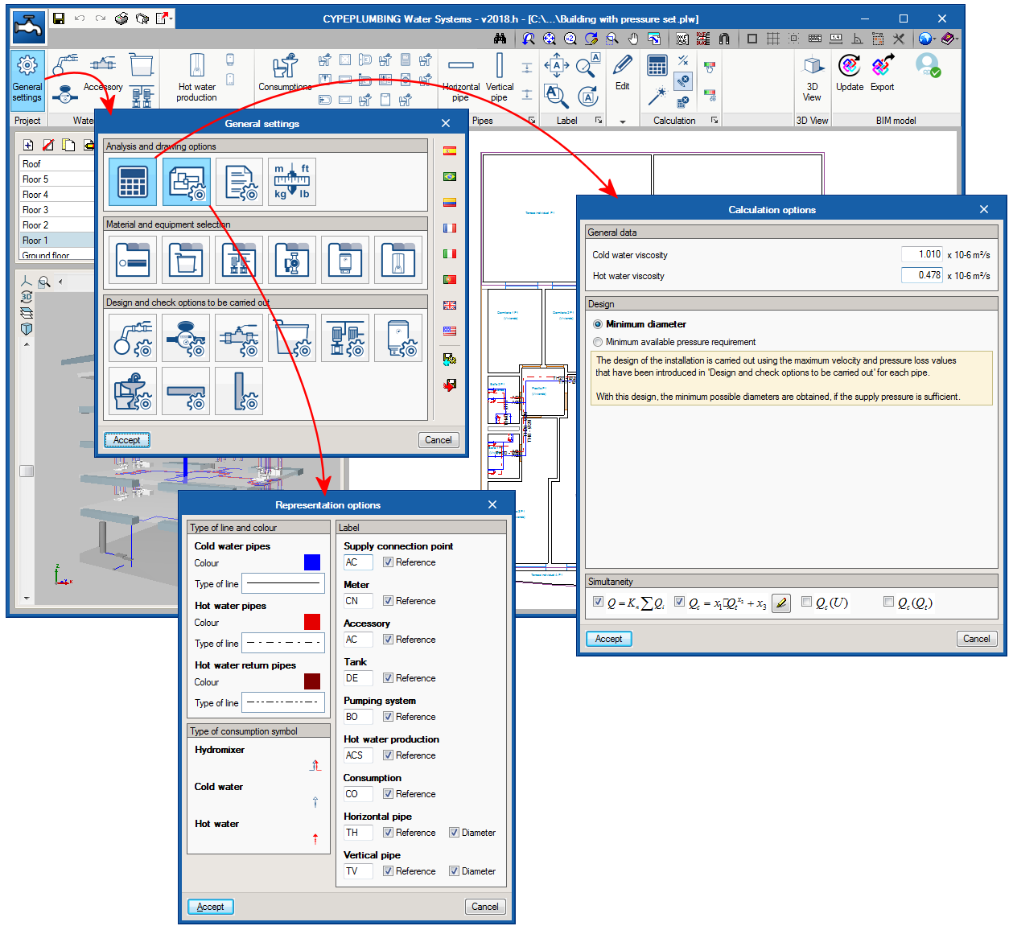The width and height of the screenshot is (1013, 926).
Task: Click the Hot water production tool
Action: 197,78
